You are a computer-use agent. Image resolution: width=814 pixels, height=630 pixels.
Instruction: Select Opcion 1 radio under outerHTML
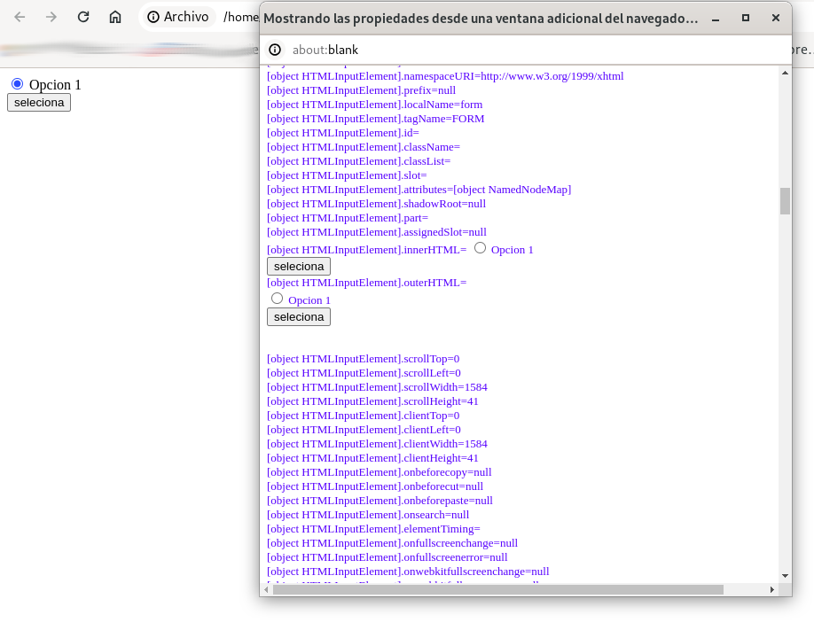click(278, 299)
